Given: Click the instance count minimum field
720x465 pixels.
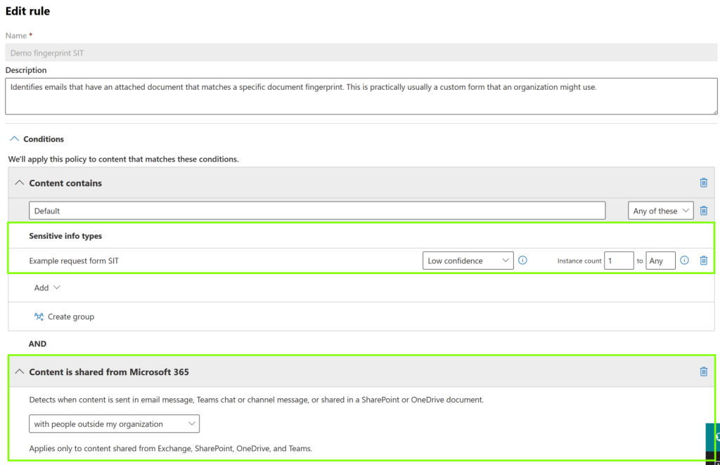Looking at the screenshot, I should (x=619, y=261).
